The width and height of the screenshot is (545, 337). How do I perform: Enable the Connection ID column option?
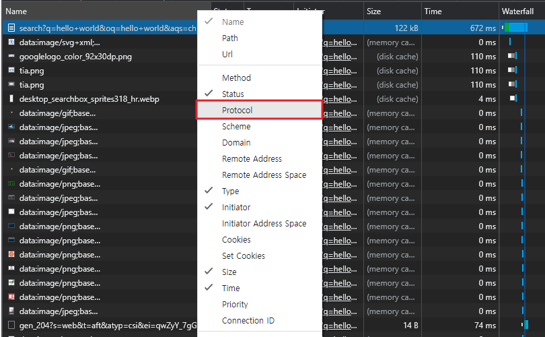point(259,321)
